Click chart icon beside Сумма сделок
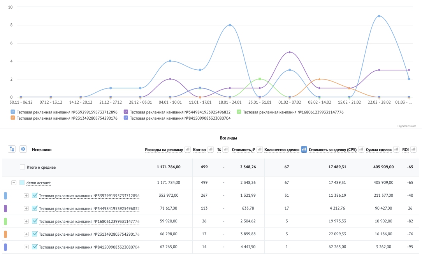Viewport: 422px width, 254px height. pyautogui.click(x=396, y=149)
